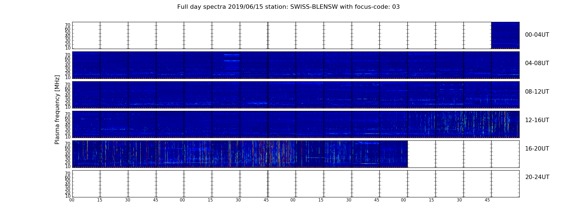Click the 'Plasma frequency [MHz]' axis label
Screen dimensions: 577x219
pyautogui.click(x=57, y=109)
